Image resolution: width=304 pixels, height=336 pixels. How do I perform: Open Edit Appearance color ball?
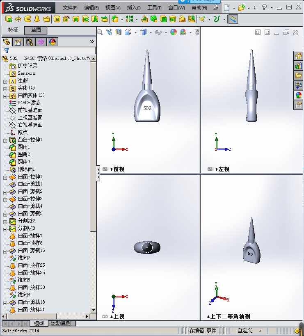coord(174,32)
